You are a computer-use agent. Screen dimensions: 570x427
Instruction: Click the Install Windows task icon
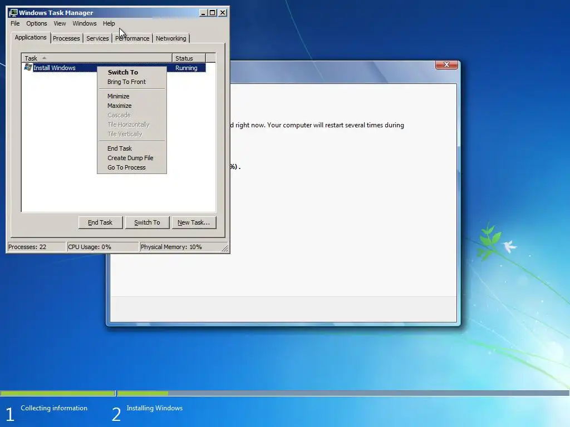click(x=28, y=67)
